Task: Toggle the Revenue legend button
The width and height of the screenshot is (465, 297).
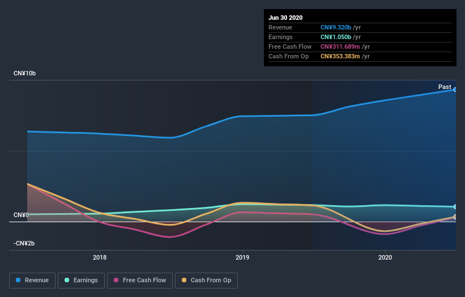Action: click(x=32, y=281)
